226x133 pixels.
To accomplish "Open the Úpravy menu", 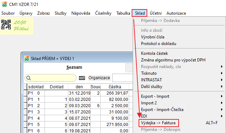I will pos(26,13).
